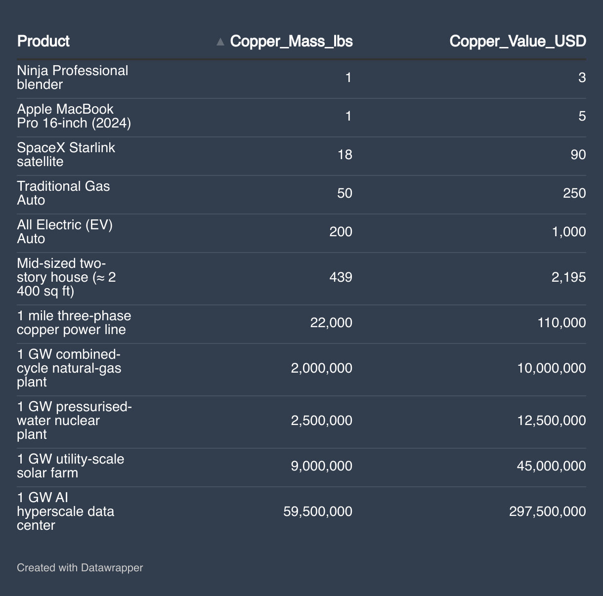Screen dimensions: 603x596
Task: Sort table by Copper_Value_USD column header
Action: (x=518, y=41)
